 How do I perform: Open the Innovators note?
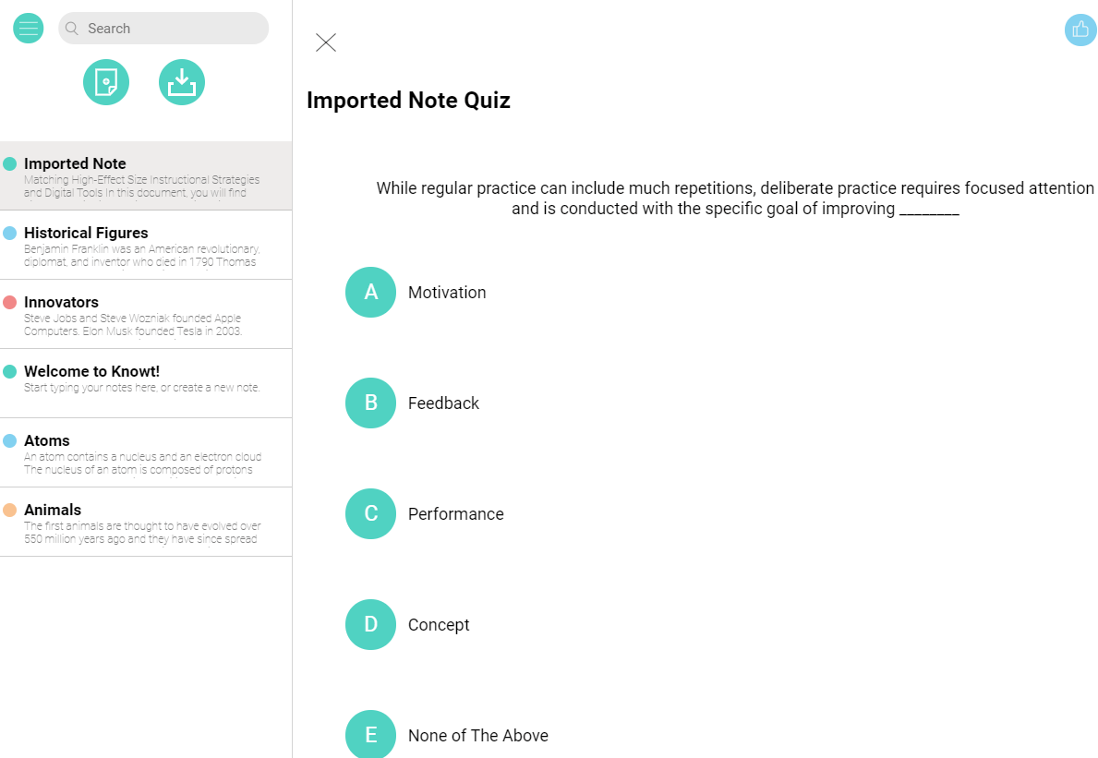[x=148, y=315]
